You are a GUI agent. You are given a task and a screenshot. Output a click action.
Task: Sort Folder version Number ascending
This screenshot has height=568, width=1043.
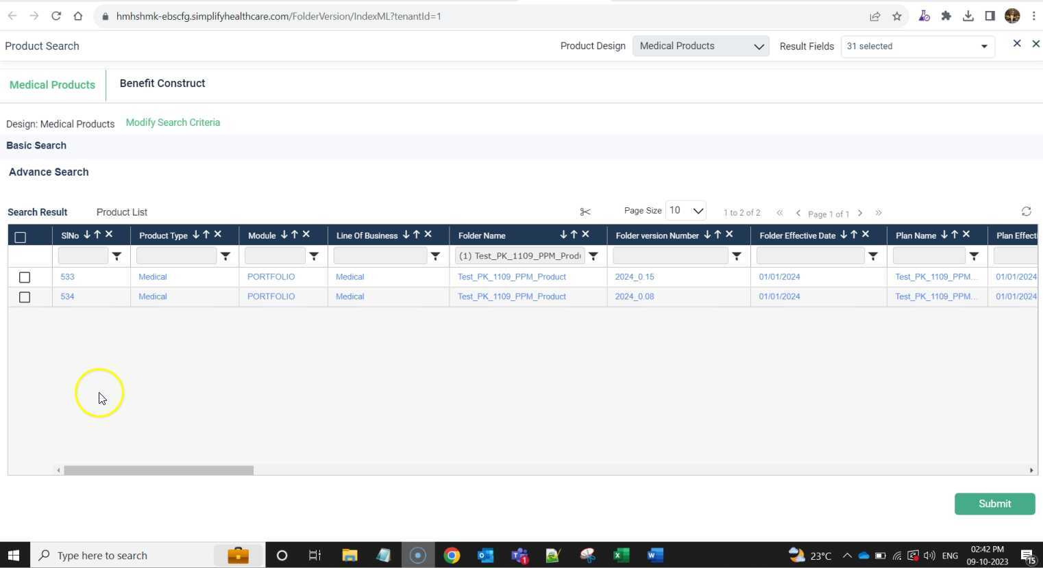[x=717, y=235]
